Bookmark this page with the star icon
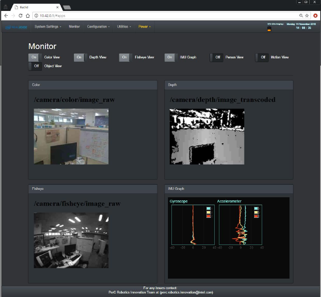The height and width of the screenshot is (297, 321). (x=307, y=15)
